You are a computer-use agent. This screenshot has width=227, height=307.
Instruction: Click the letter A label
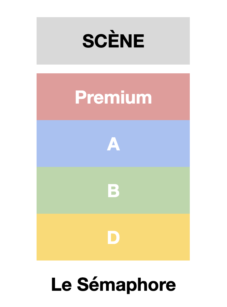pyautogui.click(x=113, y=144)
